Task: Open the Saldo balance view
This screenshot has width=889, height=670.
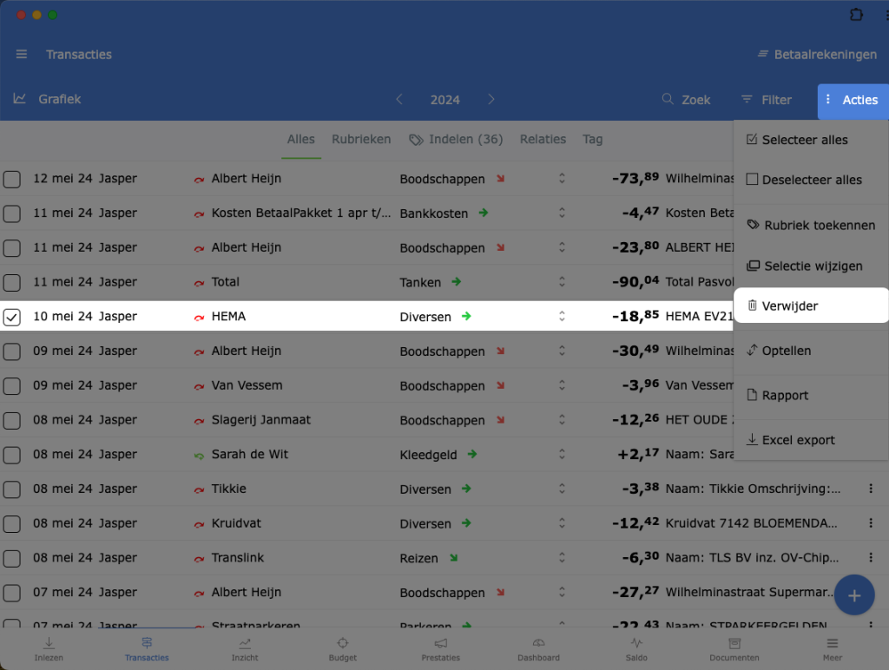Action: 636,648
